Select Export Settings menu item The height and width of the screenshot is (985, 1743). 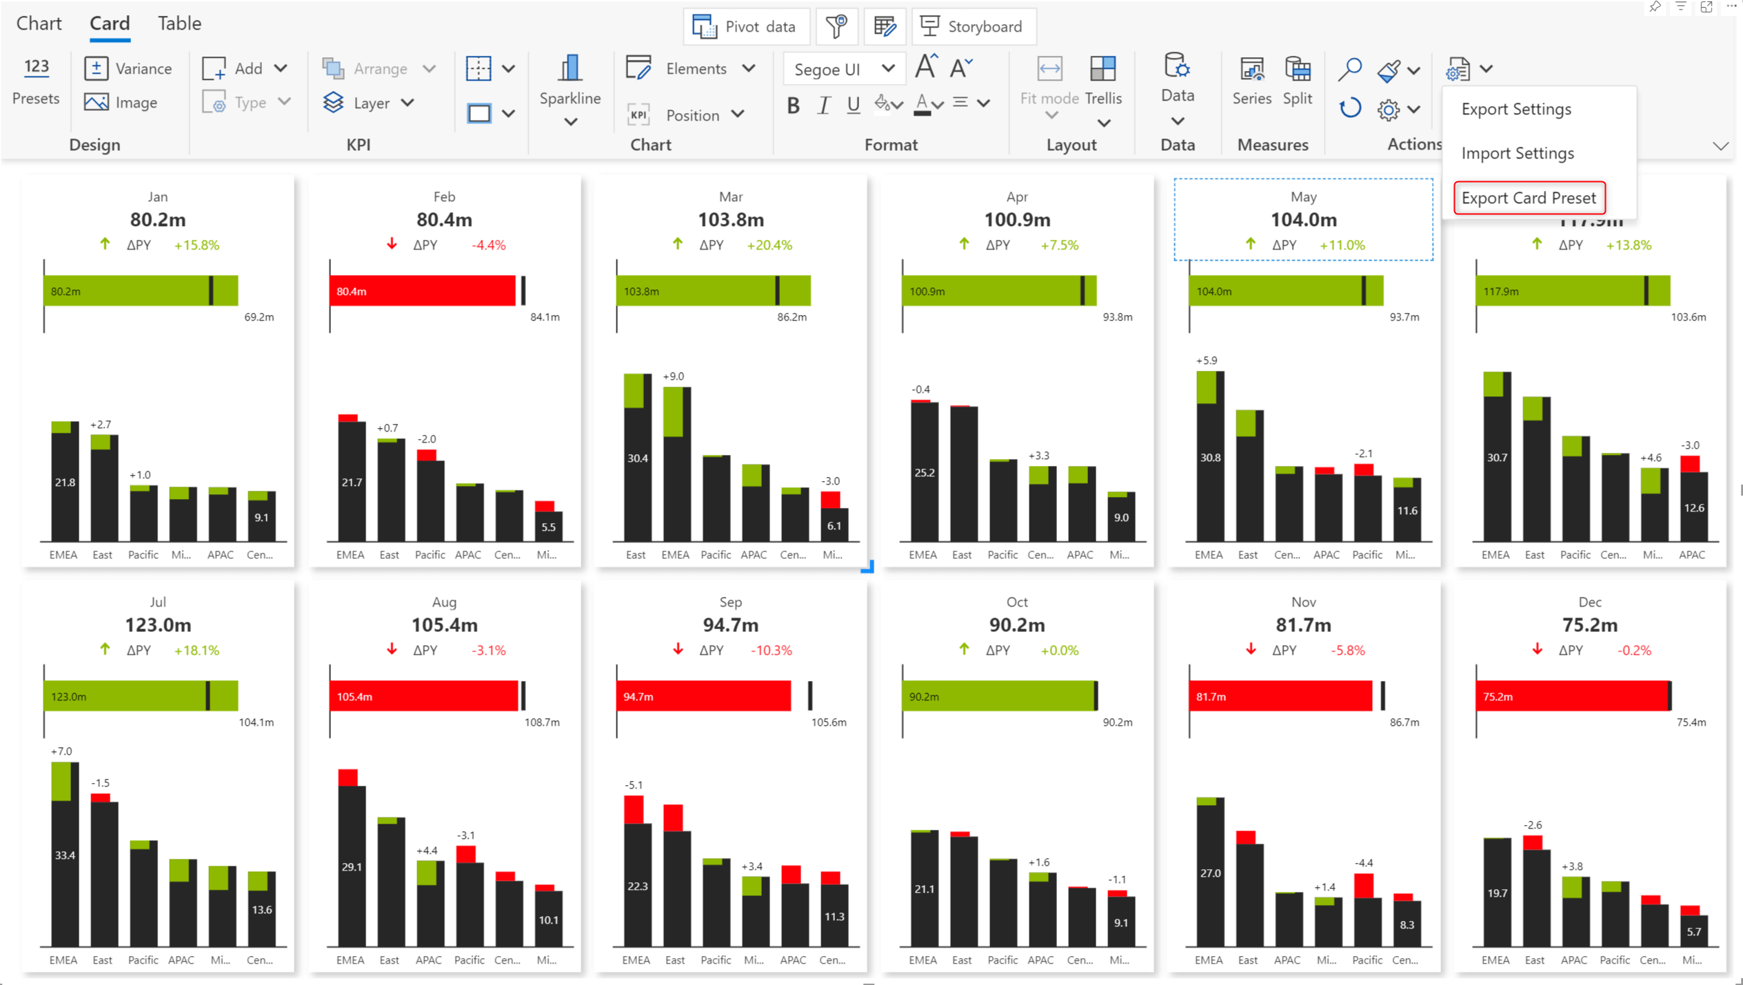[x=1516, y=109]
